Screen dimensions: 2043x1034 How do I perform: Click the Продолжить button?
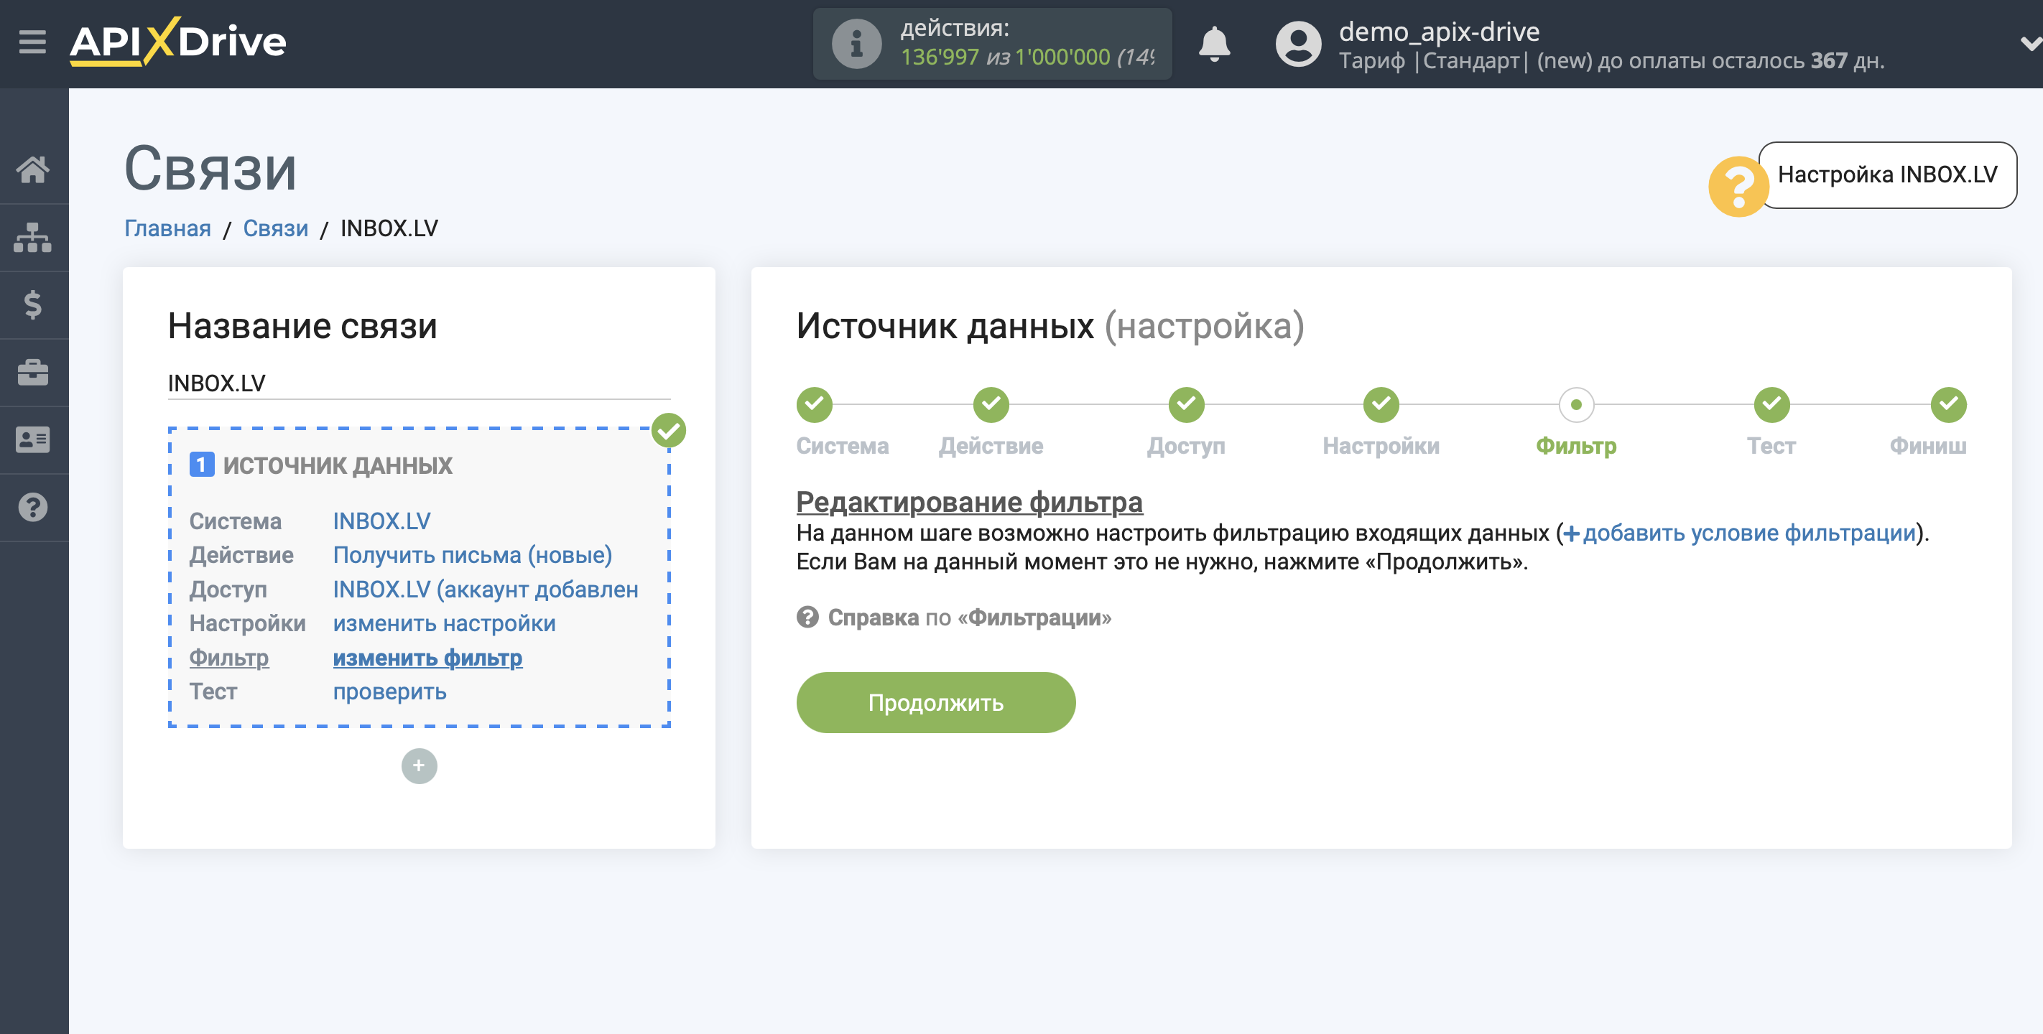[935, 702]
